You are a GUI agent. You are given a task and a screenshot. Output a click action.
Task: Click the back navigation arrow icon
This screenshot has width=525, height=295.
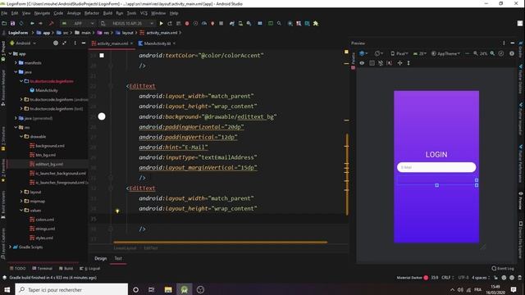pyautogui.click(x=32, y=24)
